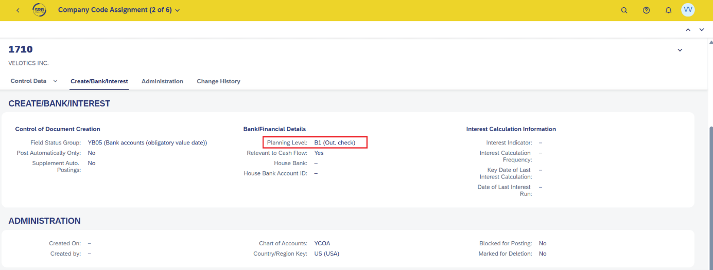713x270 pixels.
Task: Select the Create/Bank/Interest tab
Action: point(99,81)
